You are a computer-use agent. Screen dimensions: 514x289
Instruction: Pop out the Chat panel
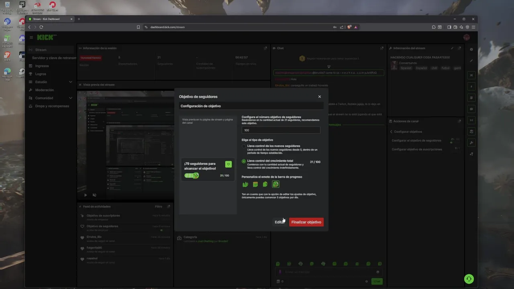pos(382,48)
